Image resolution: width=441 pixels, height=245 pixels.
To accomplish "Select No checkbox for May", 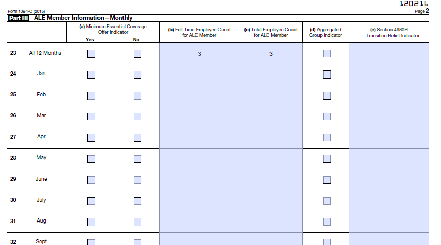I will point(137,159).
